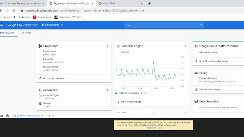Screen dimensions: 244x137
Task: Click the Project info card icon
Action: (x=40, y=46)
